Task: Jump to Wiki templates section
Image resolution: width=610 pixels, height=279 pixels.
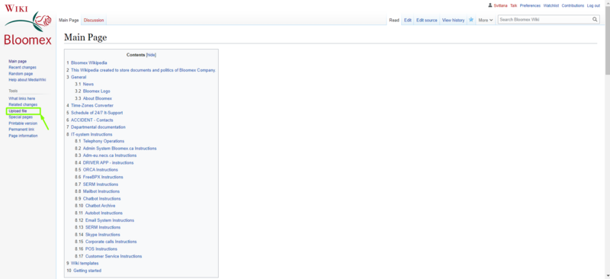Action: [x=85, y=264]
